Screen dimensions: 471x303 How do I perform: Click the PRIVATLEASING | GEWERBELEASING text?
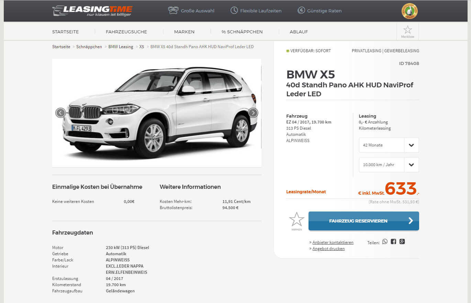[x=385, y=51]
